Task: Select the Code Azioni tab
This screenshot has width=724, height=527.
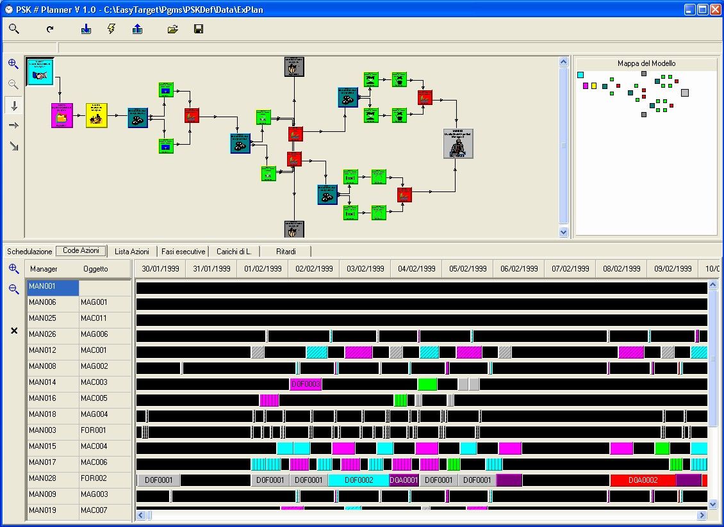Action: [x=81, y=250]
